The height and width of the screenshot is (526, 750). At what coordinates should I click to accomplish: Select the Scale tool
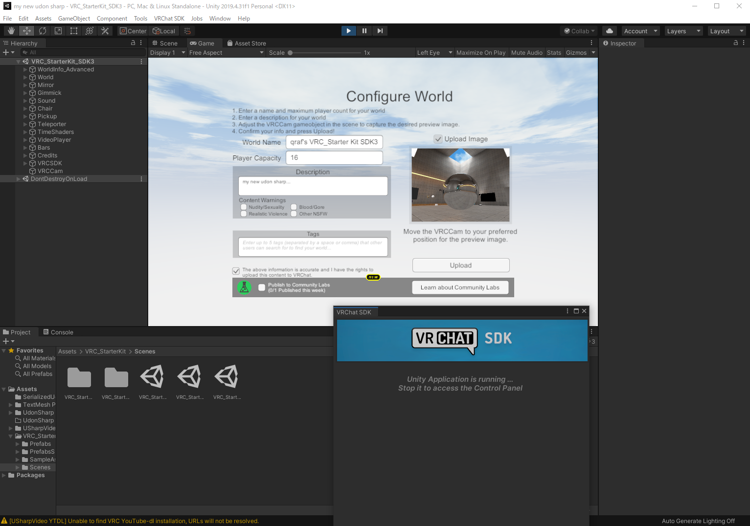point(58,31)
